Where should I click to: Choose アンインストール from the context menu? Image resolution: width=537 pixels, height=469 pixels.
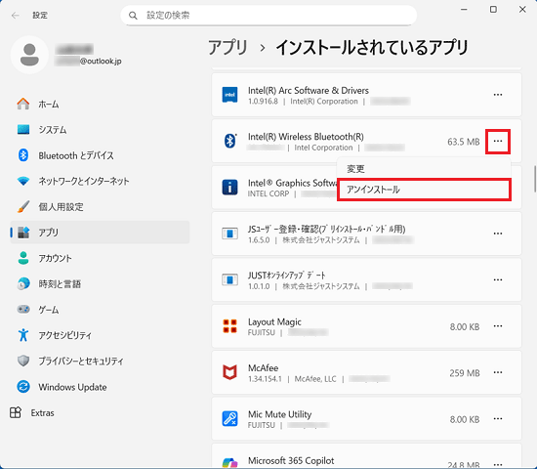[424, 190]
